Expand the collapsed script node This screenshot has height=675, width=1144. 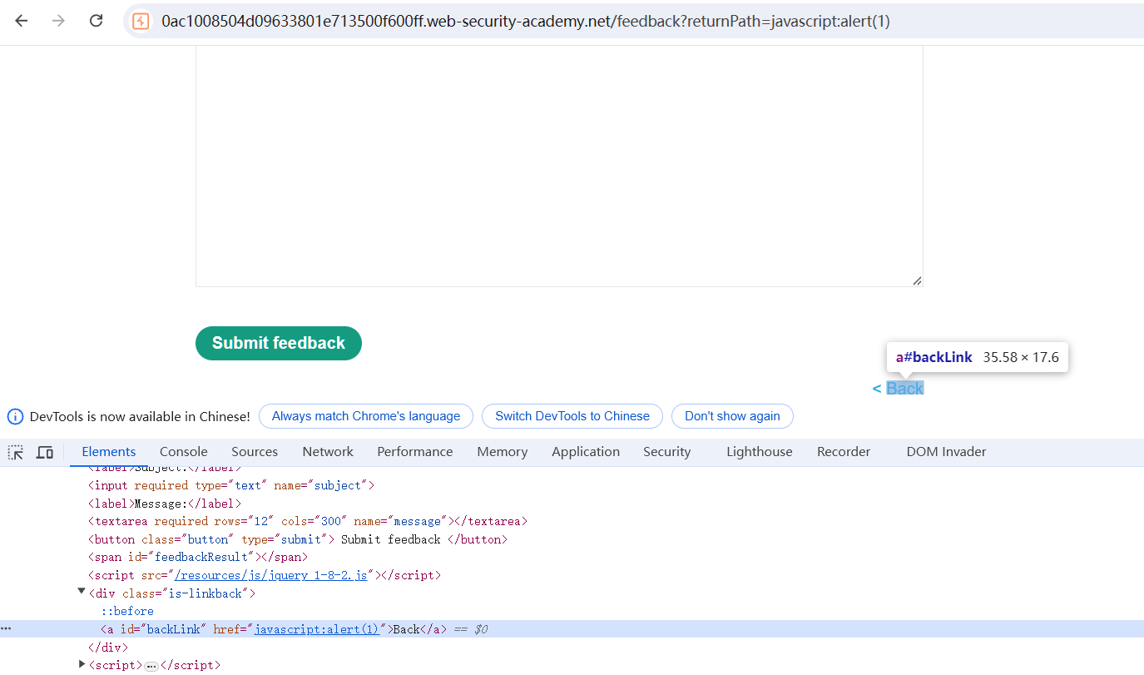click(82, 663)
